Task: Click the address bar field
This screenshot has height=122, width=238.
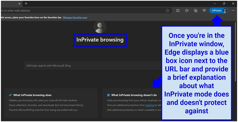Action: click(87, 11)
